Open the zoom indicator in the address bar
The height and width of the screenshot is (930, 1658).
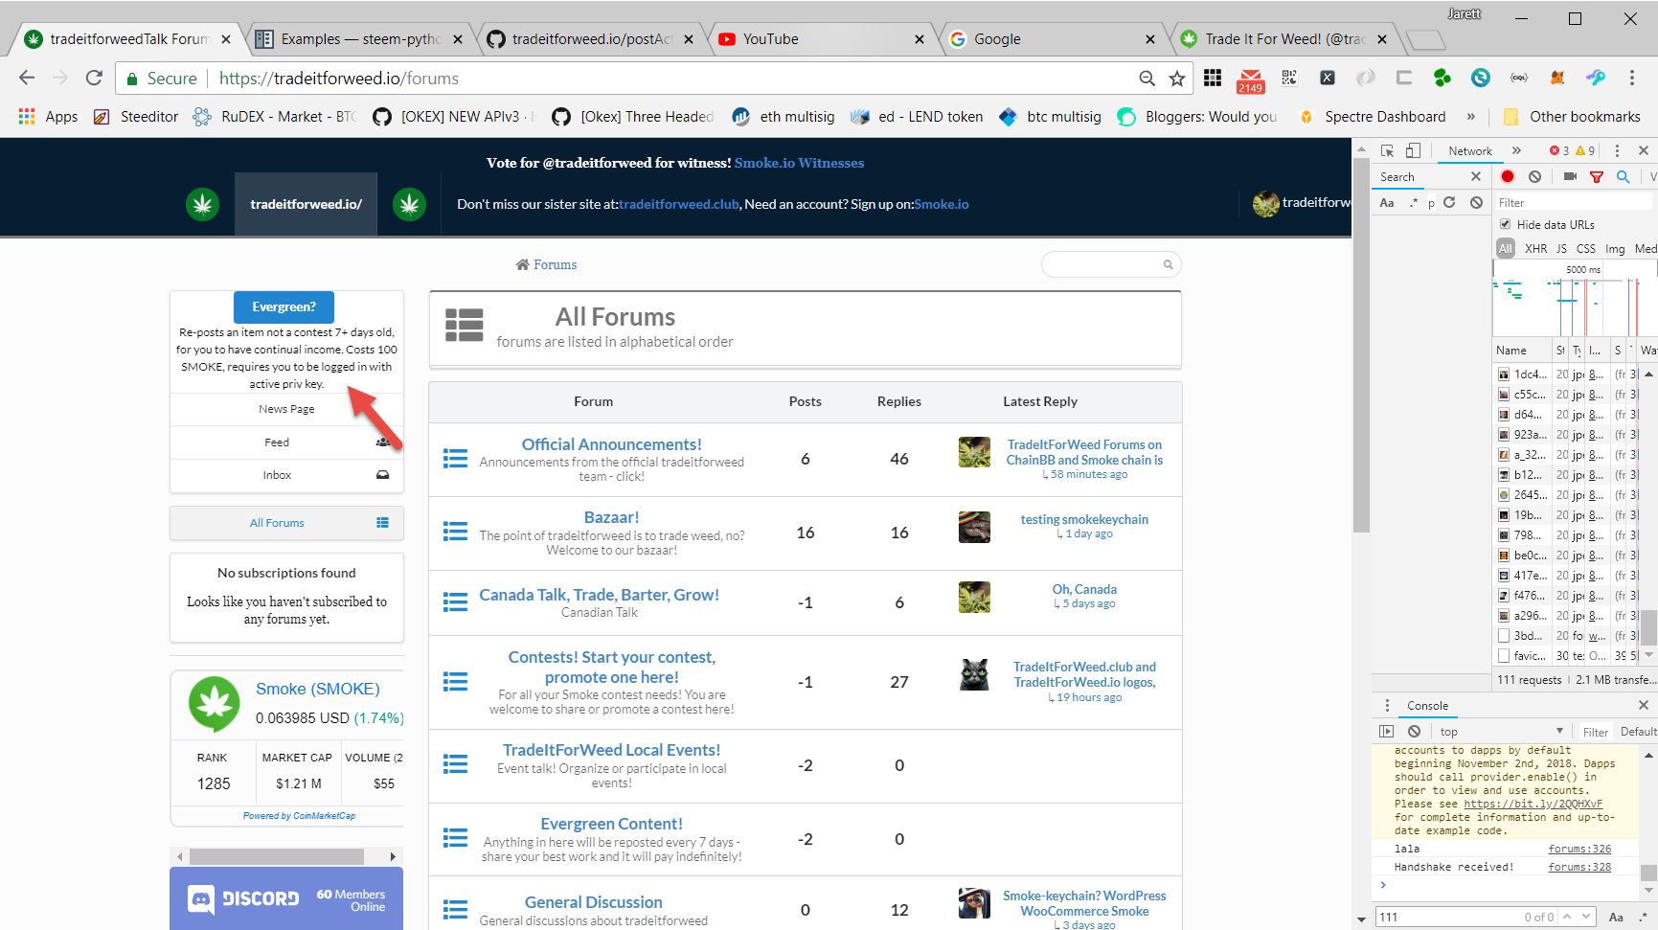click(x=1147, y=79)
